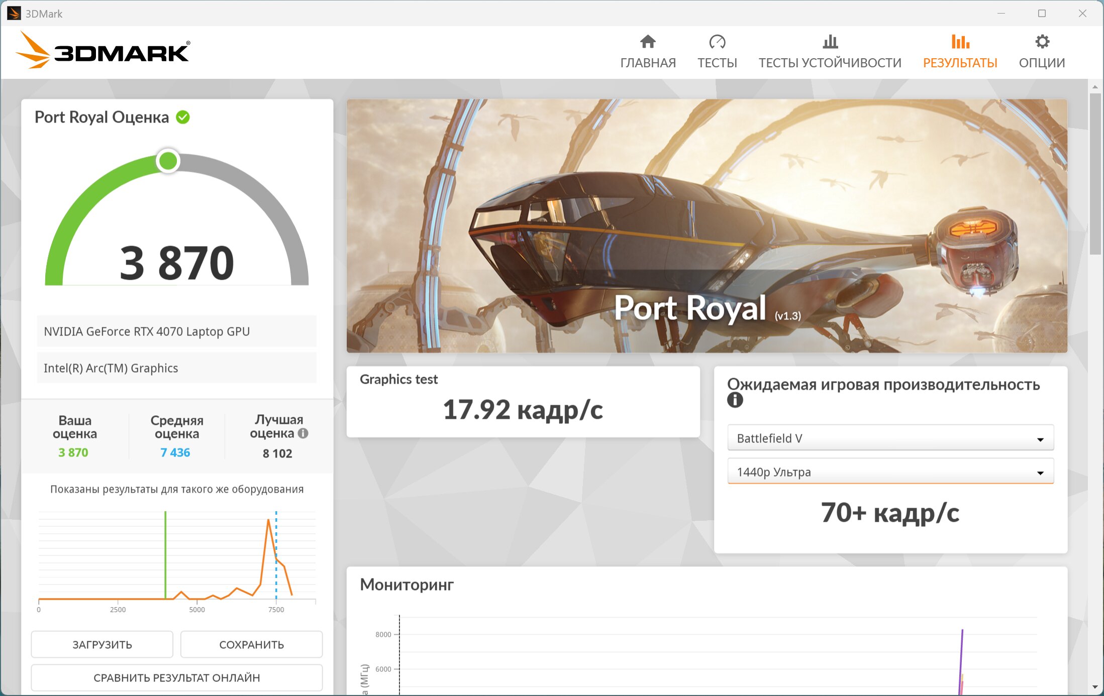Viewport: 1104px width, 696px height.
Task: Click СРАВНИТЬ РЕЗУЛЬТАТ ОНЛАЙН button
Action: click(x=176, y=677)
